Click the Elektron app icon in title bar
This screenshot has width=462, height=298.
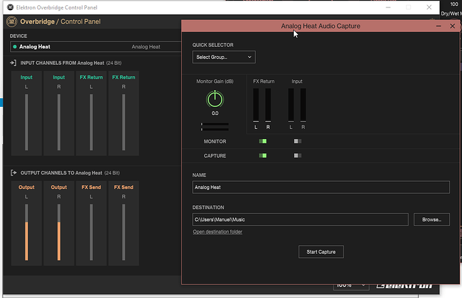click(x=10, y=7)
